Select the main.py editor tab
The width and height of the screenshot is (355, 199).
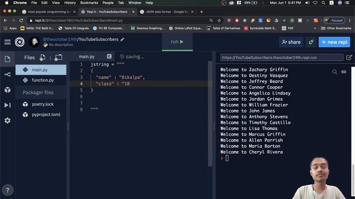pyautogui.click(x=87, y=56)
